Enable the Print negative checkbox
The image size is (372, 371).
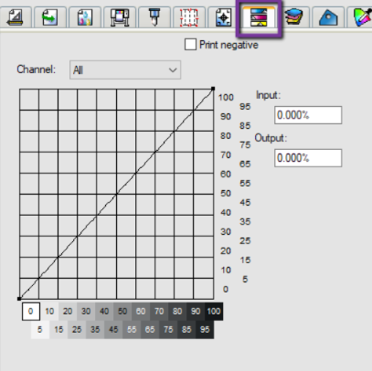pos(190,45)
